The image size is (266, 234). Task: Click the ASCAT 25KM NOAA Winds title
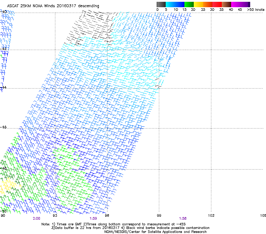tap(53, 6)
